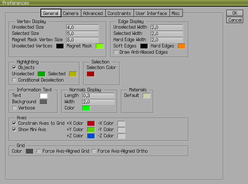The image size is (248, 184).
Task: Click the Cancel button
Action: point(235,20)
